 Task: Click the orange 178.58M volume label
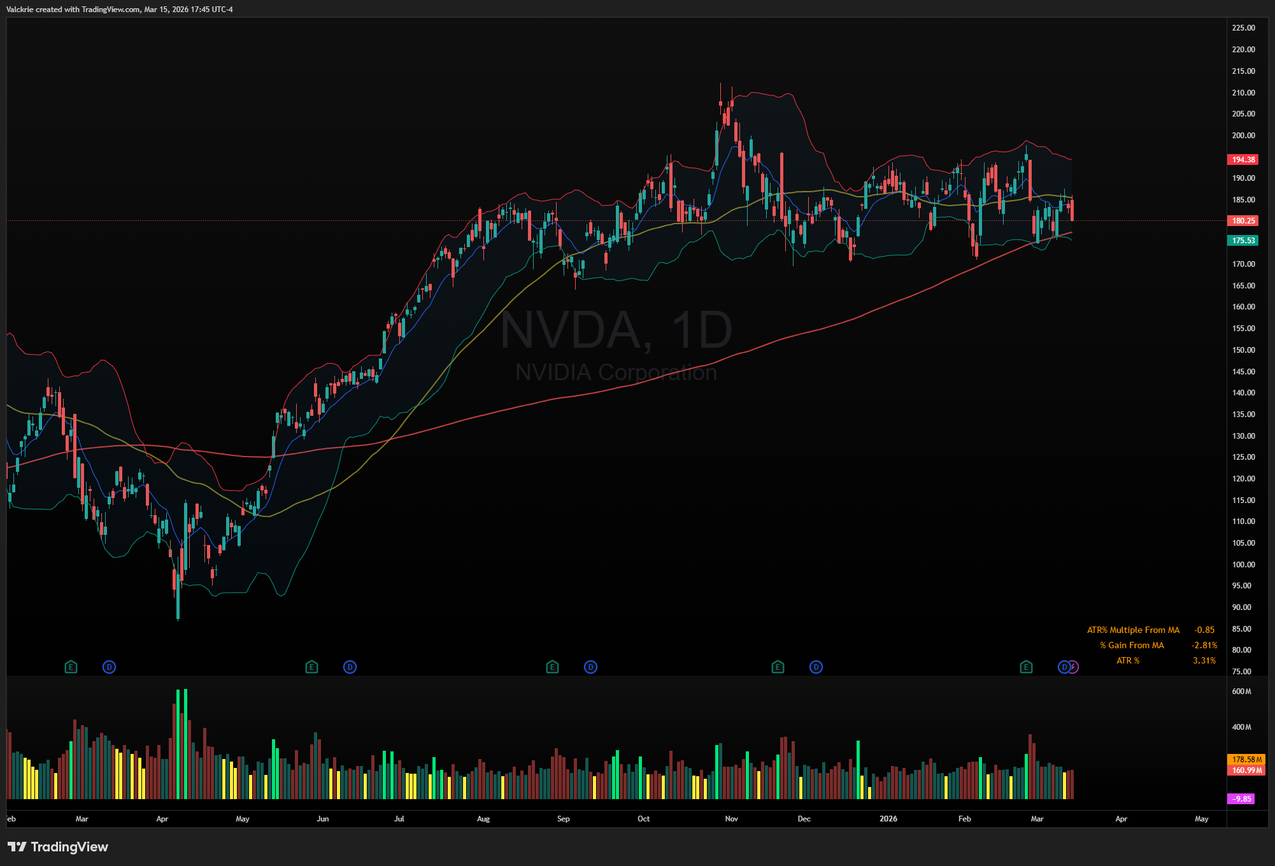click(x=1246, y=759)
